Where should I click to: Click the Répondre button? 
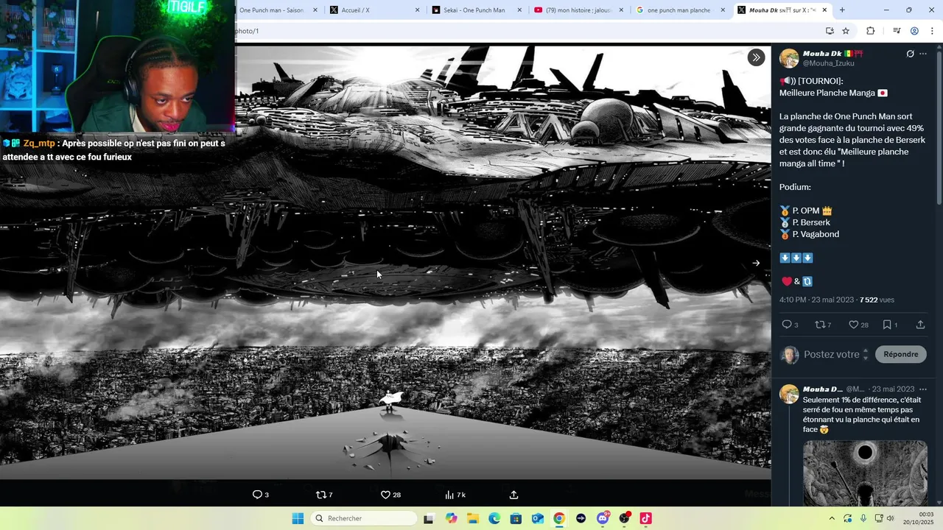tap(900, 354)
